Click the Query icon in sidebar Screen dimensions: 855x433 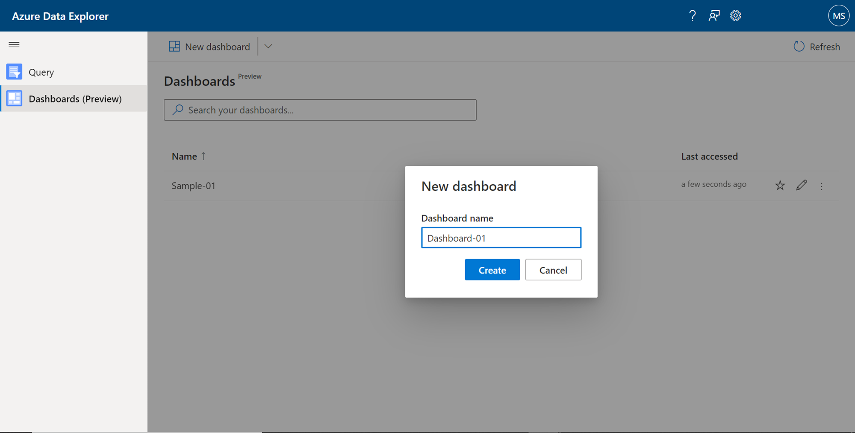(14, 72)
